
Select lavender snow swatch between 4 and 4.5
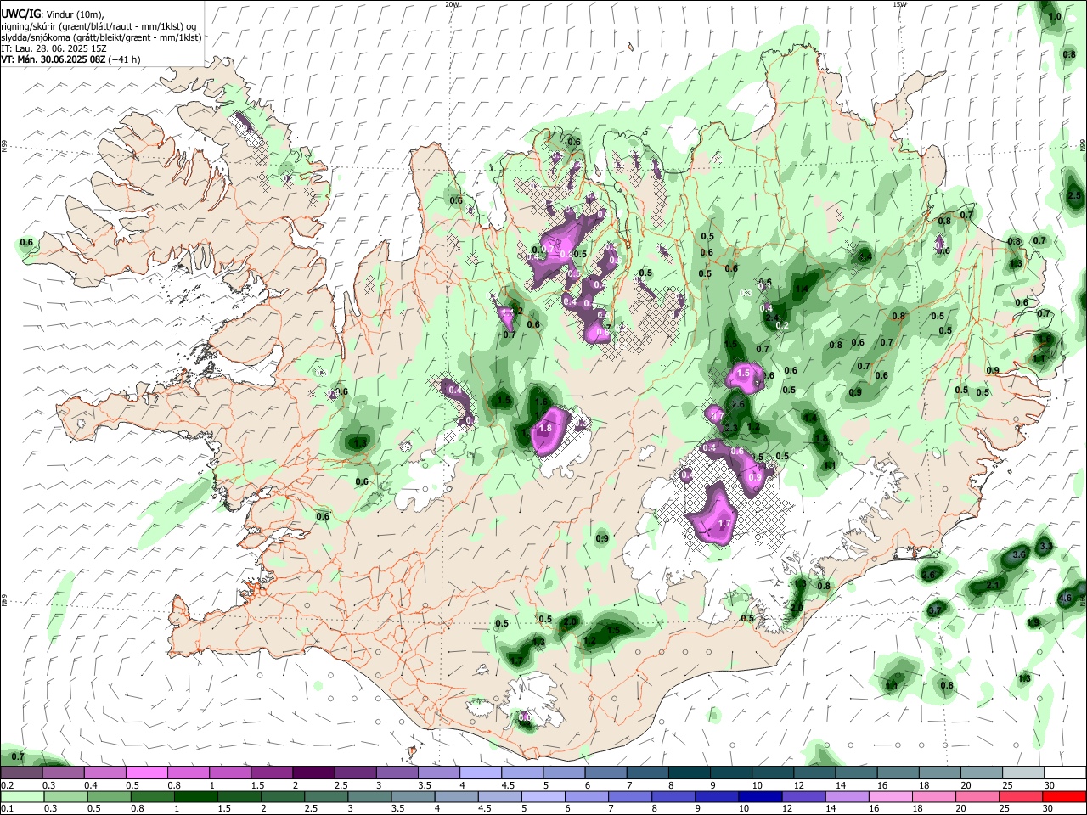pos(481,773)
